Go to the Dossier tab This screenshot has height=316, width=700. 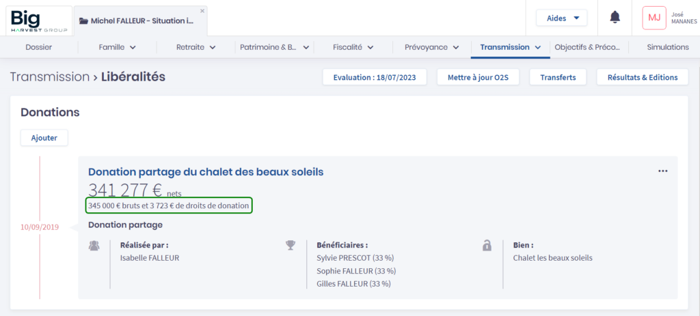[38, 47]
